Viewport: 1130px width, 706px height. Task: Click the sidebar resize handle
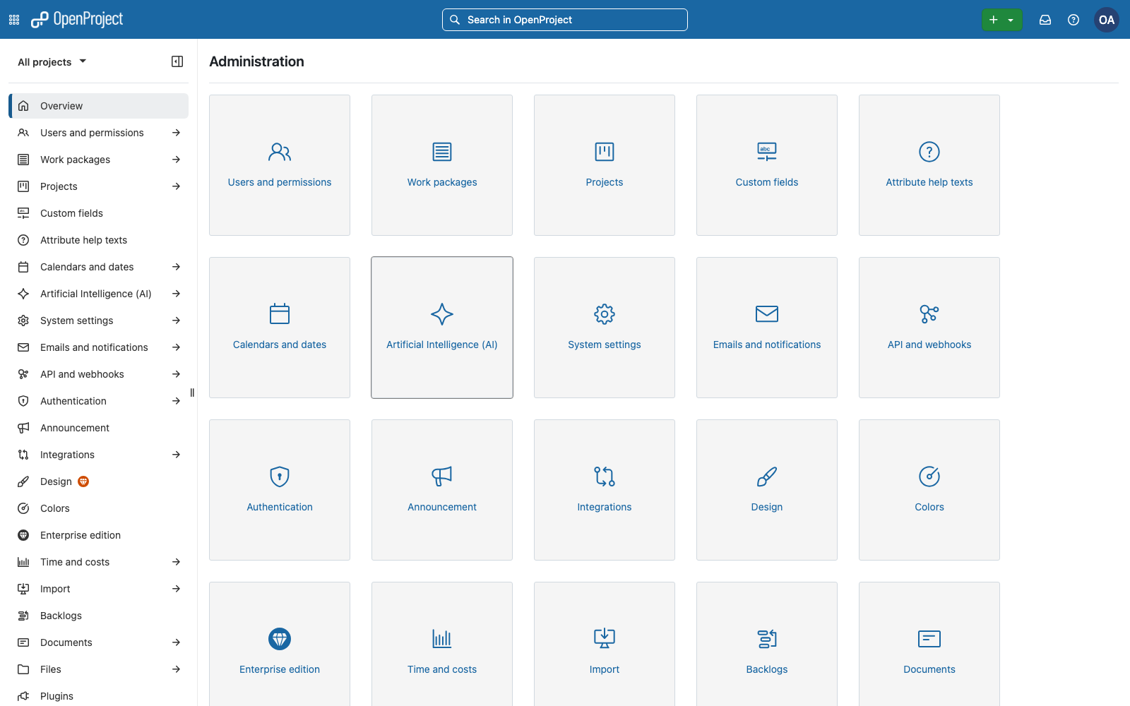pyautogui.click(x=192, y=393)
